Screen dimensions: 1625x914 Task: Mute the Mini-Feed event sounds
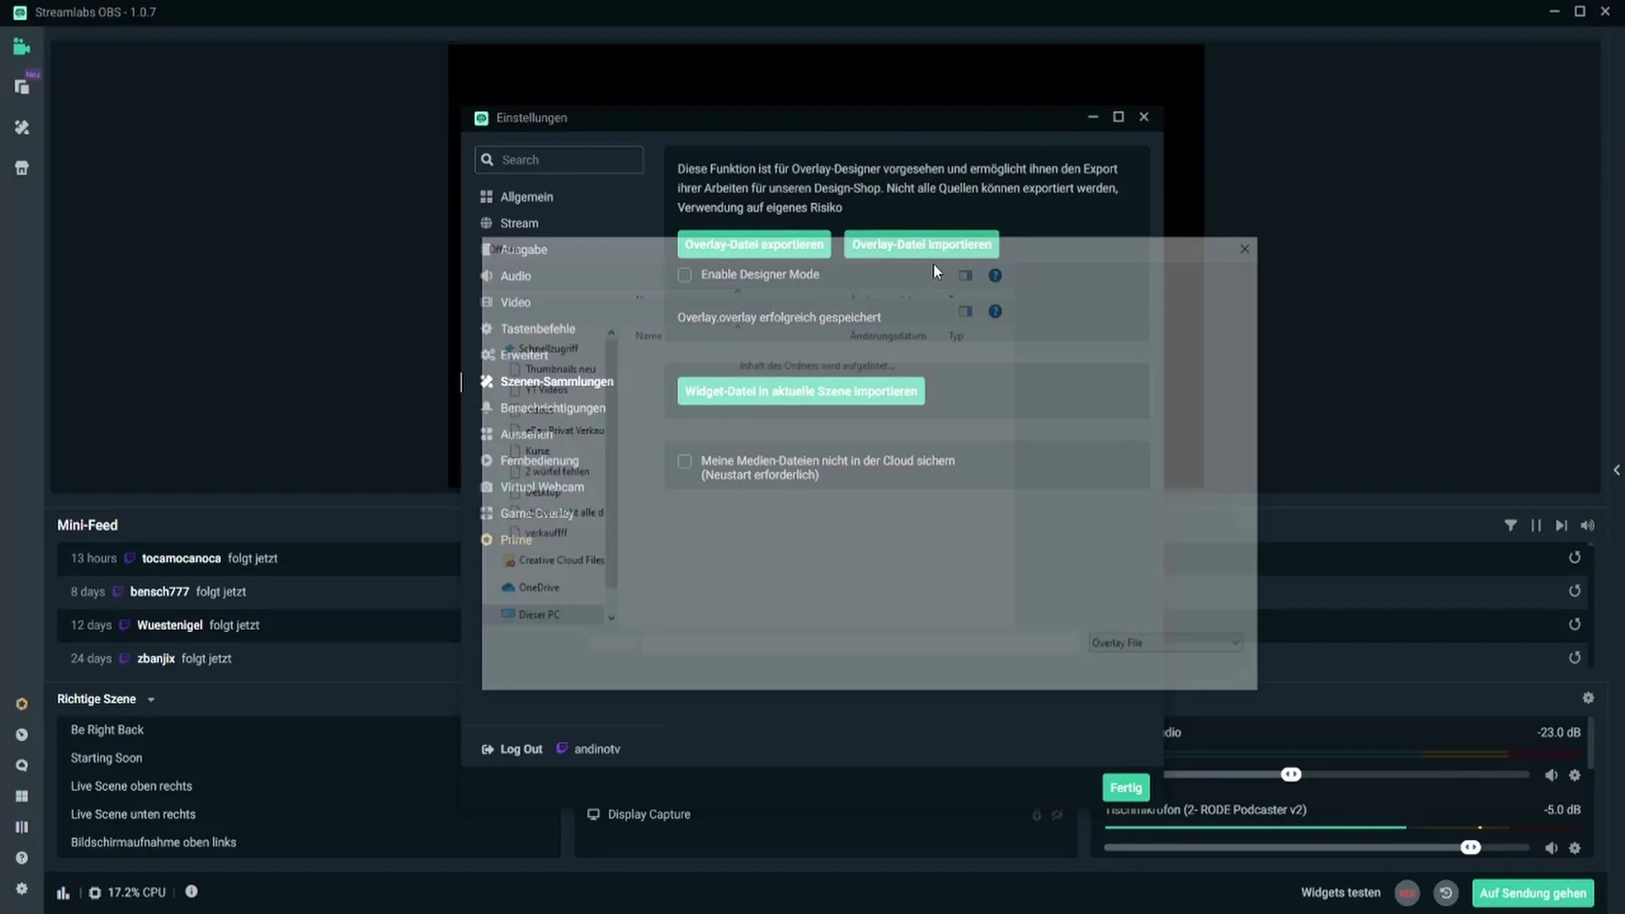[1588, 526]
